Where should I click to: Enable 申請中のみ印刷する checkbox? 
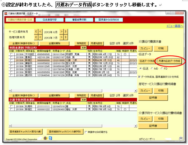pos(86,132)
